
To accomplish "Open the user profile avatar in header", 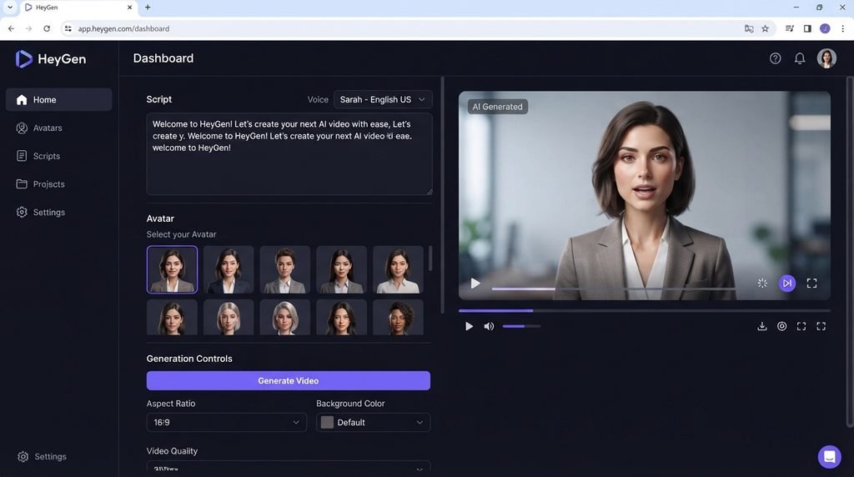I will coord(826,58).
